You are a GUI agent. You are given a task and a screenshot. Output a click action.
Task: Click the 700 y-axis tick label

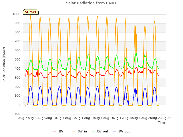17,41
